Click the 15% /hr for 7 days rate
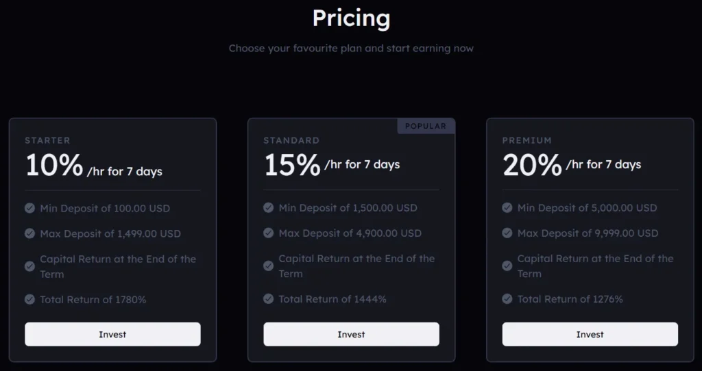This screenshot has height=371, width=702. 332,165
